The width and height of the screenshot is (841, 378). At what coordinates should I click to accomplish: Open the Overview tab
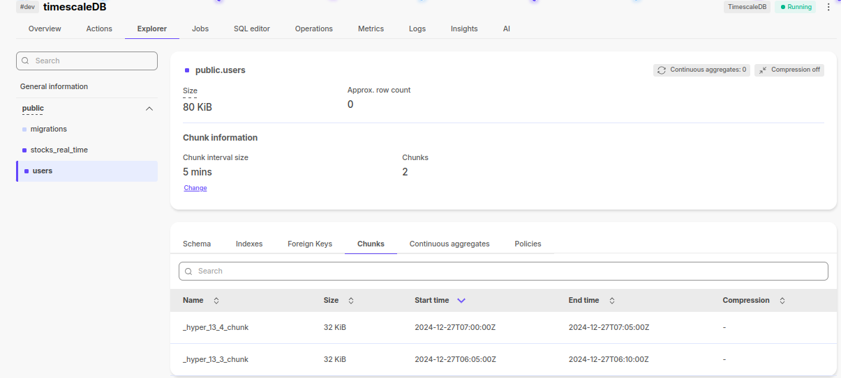coord(45,29)
